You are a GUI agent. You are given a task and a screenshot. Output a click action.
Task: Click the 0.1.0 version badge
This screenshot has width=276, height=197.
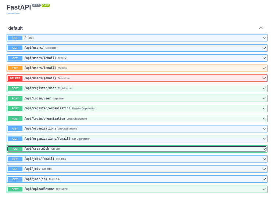(x=36, y=6)
